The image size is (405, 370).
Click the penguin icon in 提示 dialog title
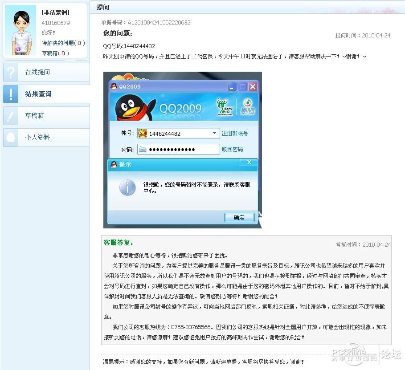[x=114, y=164]
